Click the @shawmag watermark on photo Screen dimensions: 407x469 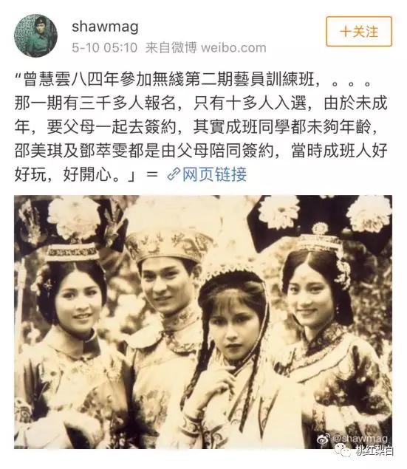(x=360, y=439)
